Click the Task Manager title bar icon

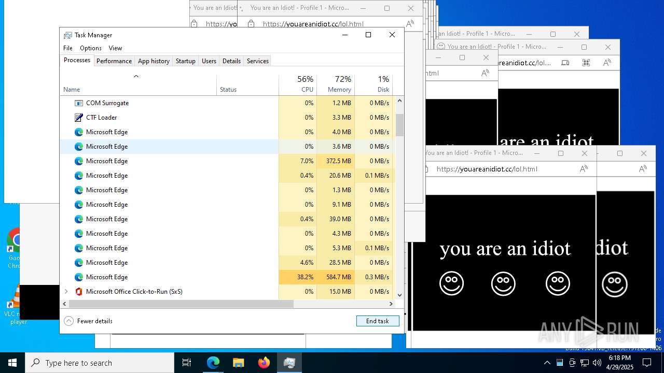[x=68, y=35]
